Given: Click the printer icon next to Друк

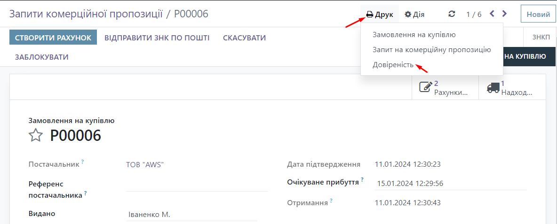Looking at the screenshot, I should point(370,15).
